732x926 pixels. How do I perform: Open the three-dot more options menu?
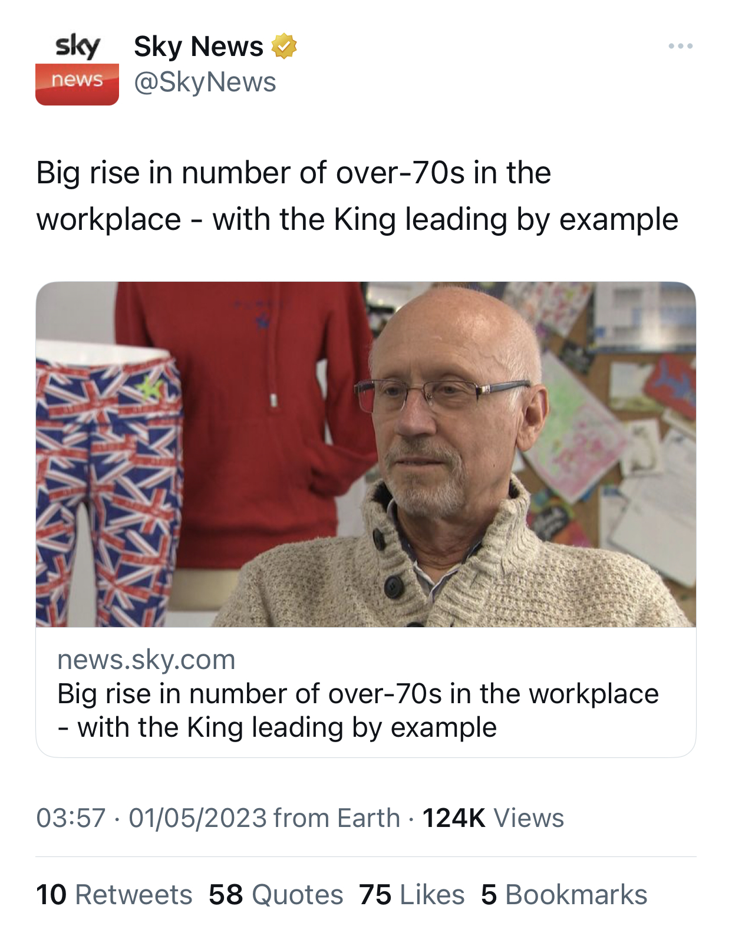point(680,46)
